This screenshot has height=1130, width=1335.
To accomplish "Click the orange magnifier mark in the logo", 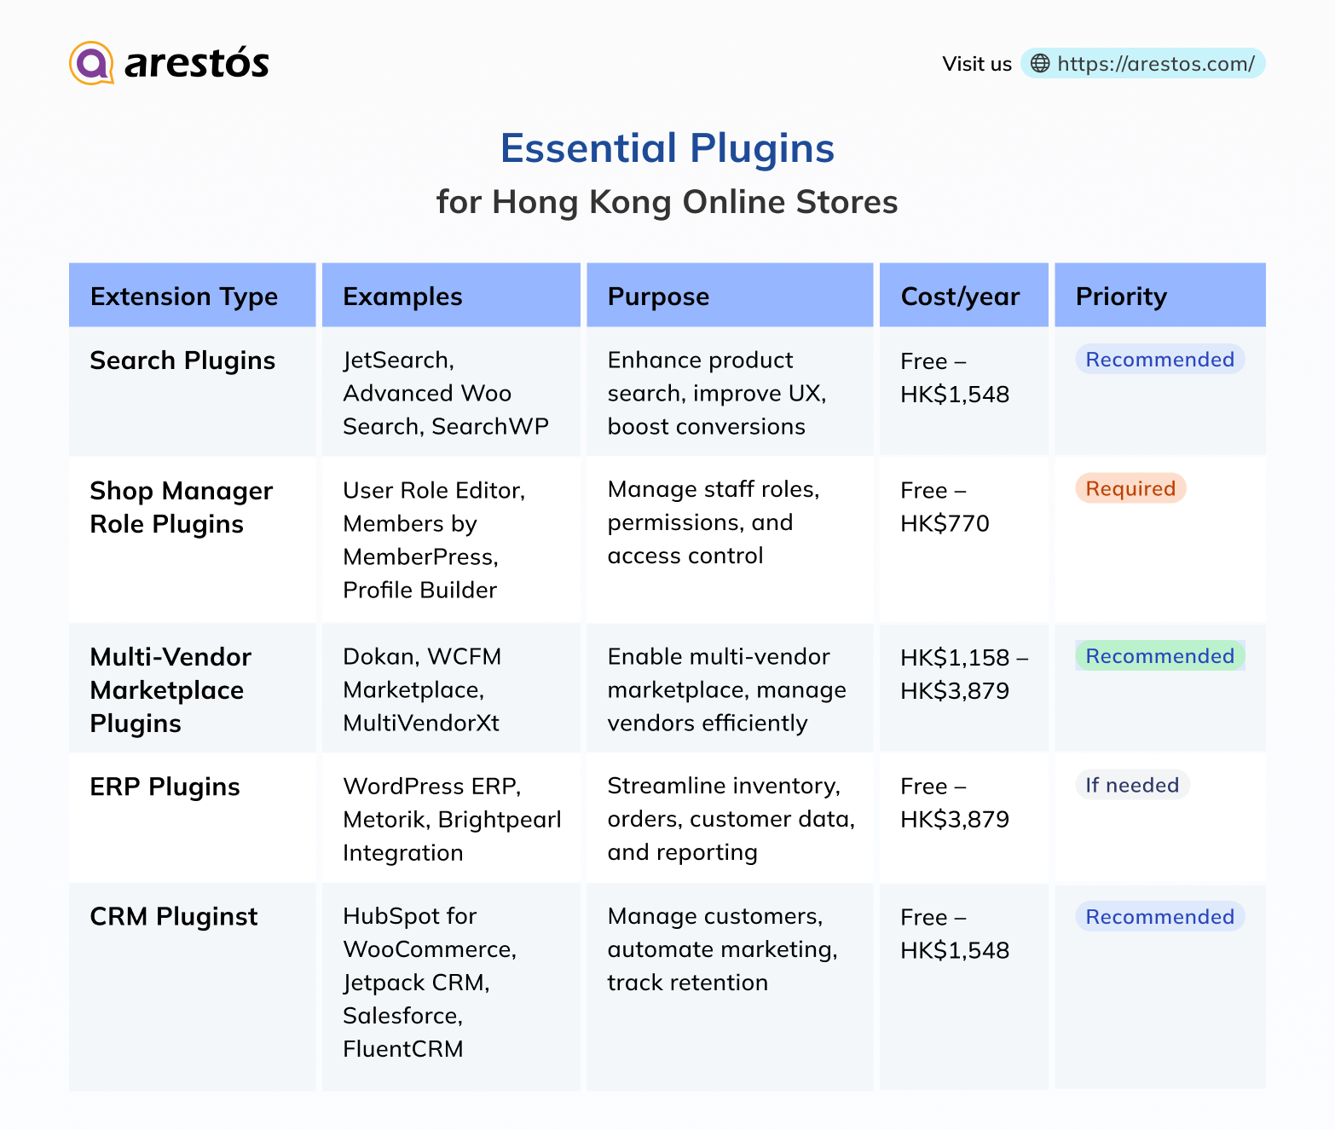I will (x=93, y=62).
